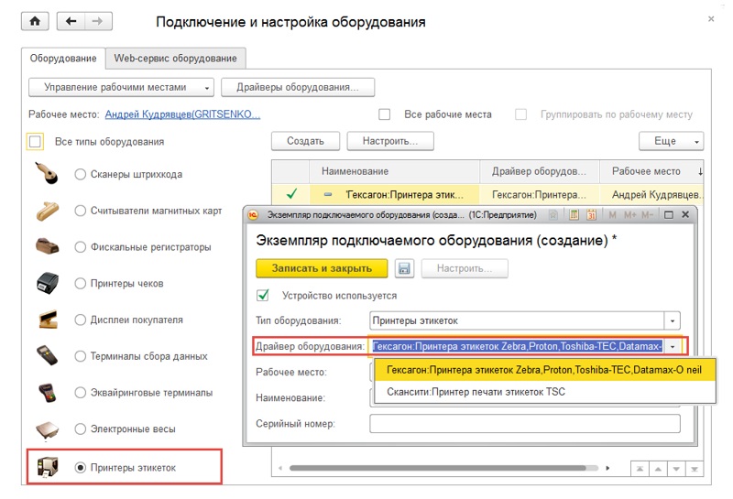Open 'Управление рабочими местами' dropdown
The height and width of the screenshot is (499, 733).
pyautogui.click(x=121, y=87)
